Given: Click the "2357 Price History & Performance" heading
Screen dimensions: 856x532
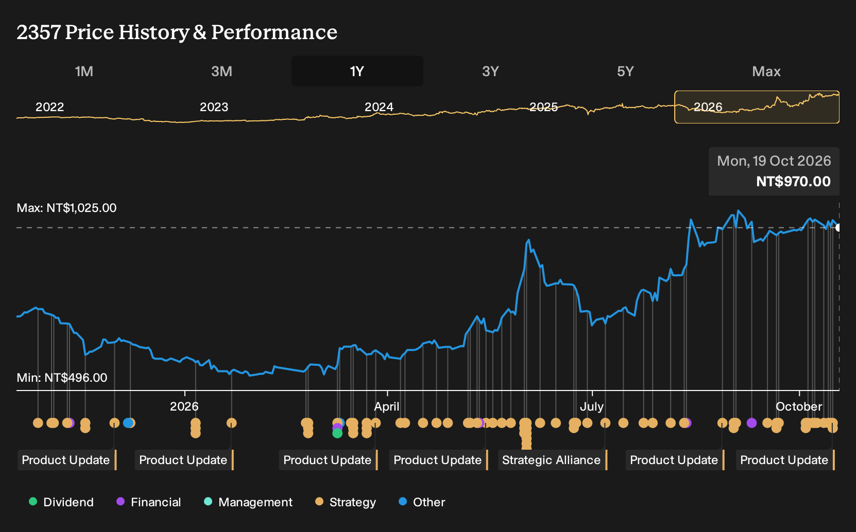Looking at the screenshot, I should point(177,32).
